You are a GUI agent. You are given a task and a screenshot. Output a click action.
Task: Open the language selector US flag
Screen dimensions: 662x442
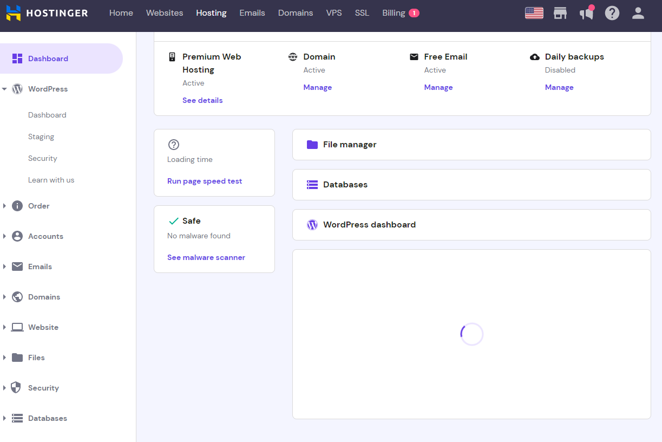tap(534, 13)
